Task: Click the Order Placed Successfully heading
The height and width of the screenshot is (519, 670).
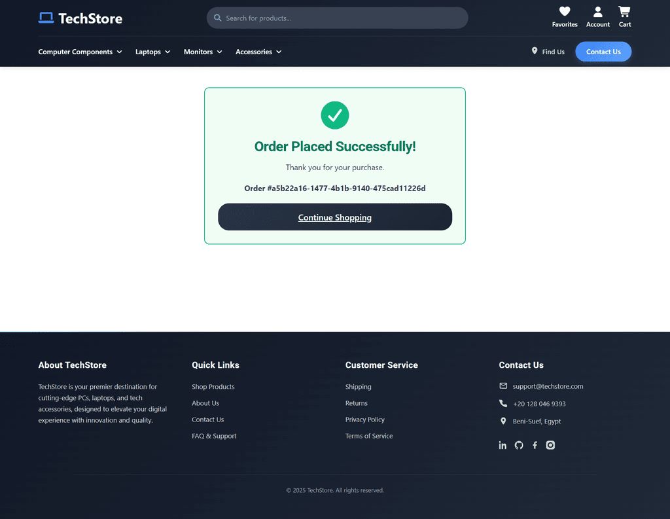Action: [334, 147]
